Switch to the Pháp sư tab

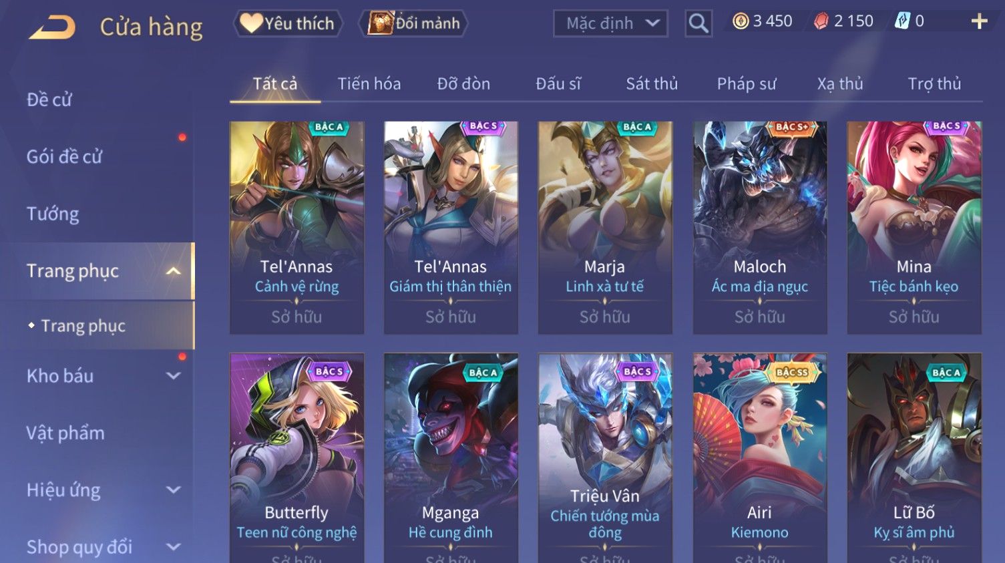tap(747, 83)
